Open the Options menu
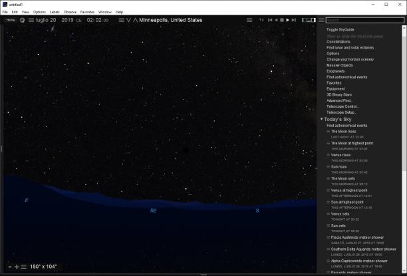The image size is (407, 276). (39, 12)
